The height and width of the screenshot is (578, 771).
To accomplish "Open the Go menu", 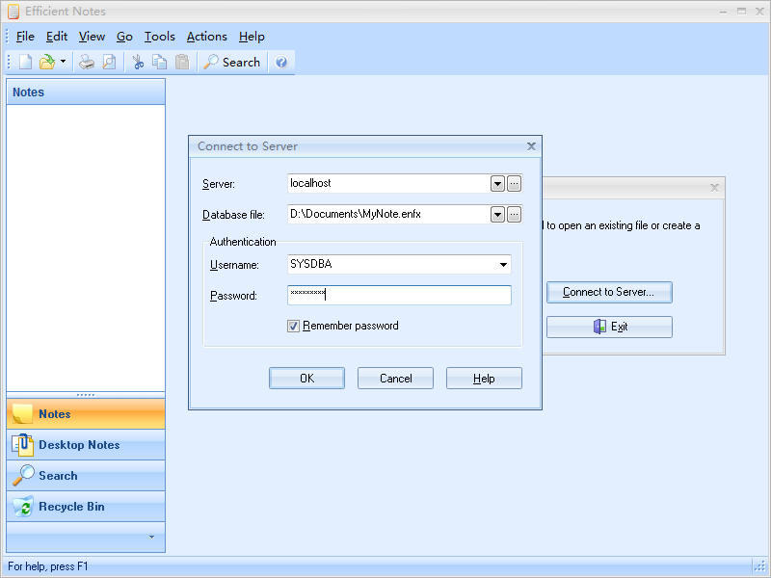I will coord(124,37).
